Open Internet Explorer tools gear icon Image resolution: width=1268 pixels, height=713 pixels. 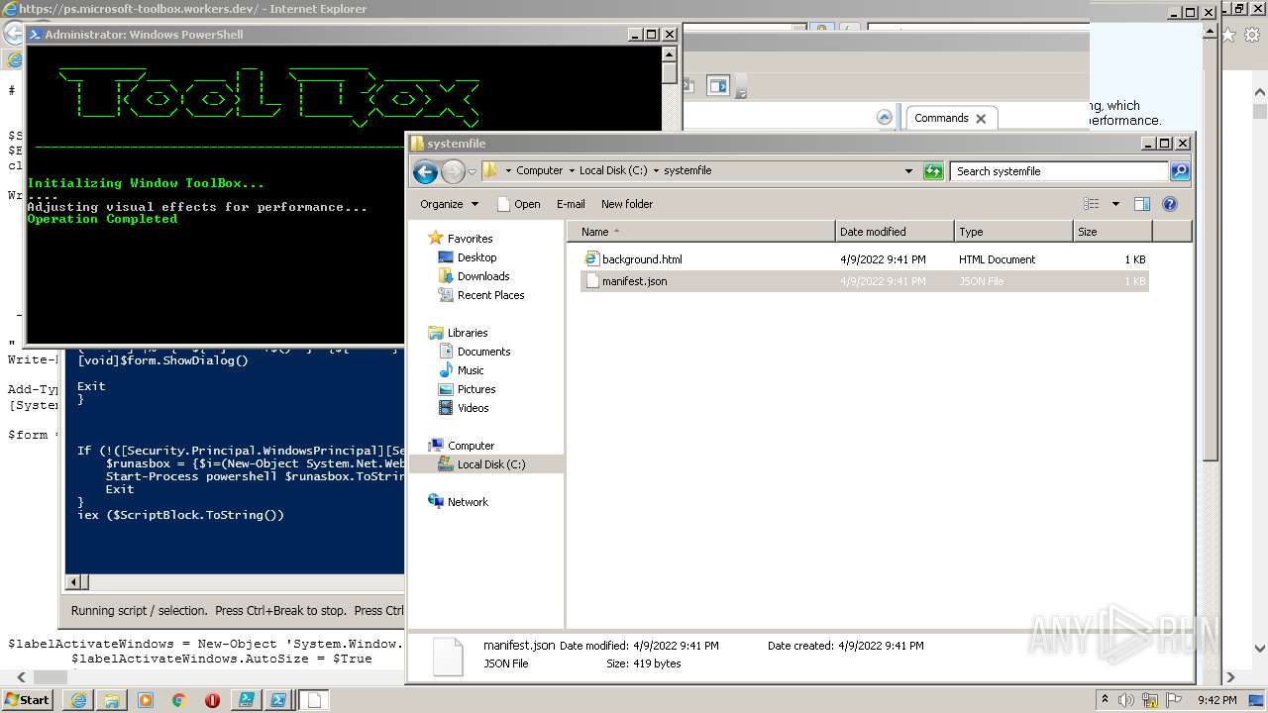click(1252, 35)
